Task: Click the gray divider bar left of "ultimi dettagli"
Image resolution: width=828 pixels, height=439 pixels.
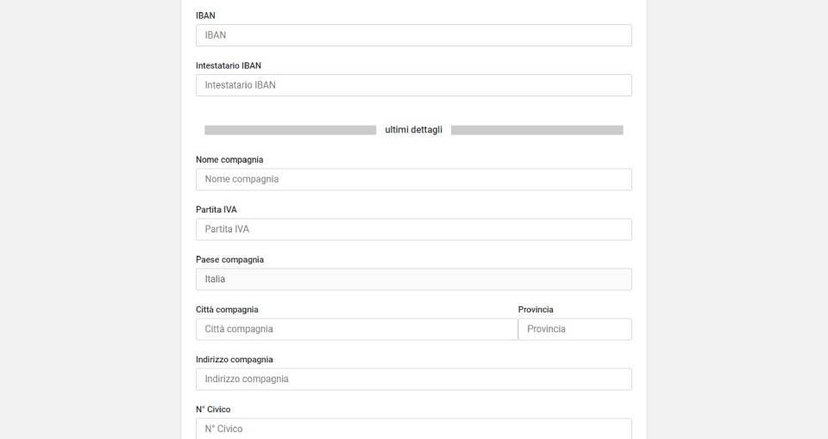Action: [x=290, y=130]
